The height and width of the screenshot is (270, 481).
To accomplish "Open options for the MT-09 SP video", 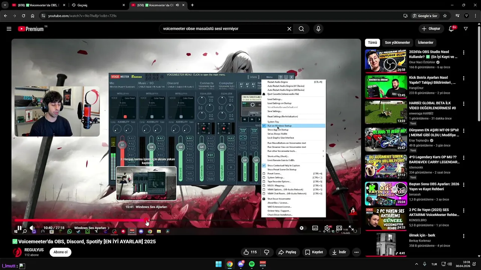I will coord(464,131).
